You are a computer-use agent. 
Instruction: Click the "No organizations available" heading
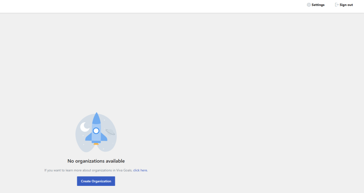tap(96, 161)
